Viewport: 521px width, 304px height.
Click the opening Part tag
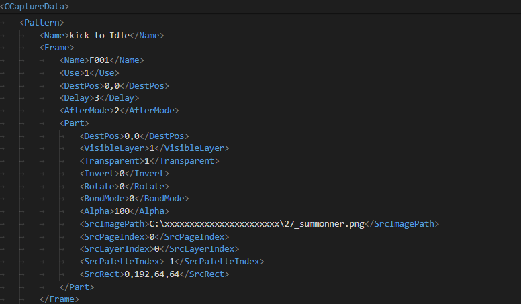74,123
